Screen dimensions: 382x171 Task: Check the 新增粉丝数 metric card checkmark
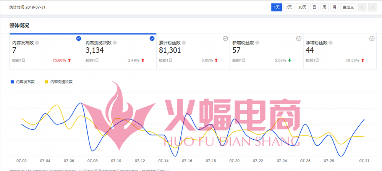pyautogui.click(x=299, y=38)
